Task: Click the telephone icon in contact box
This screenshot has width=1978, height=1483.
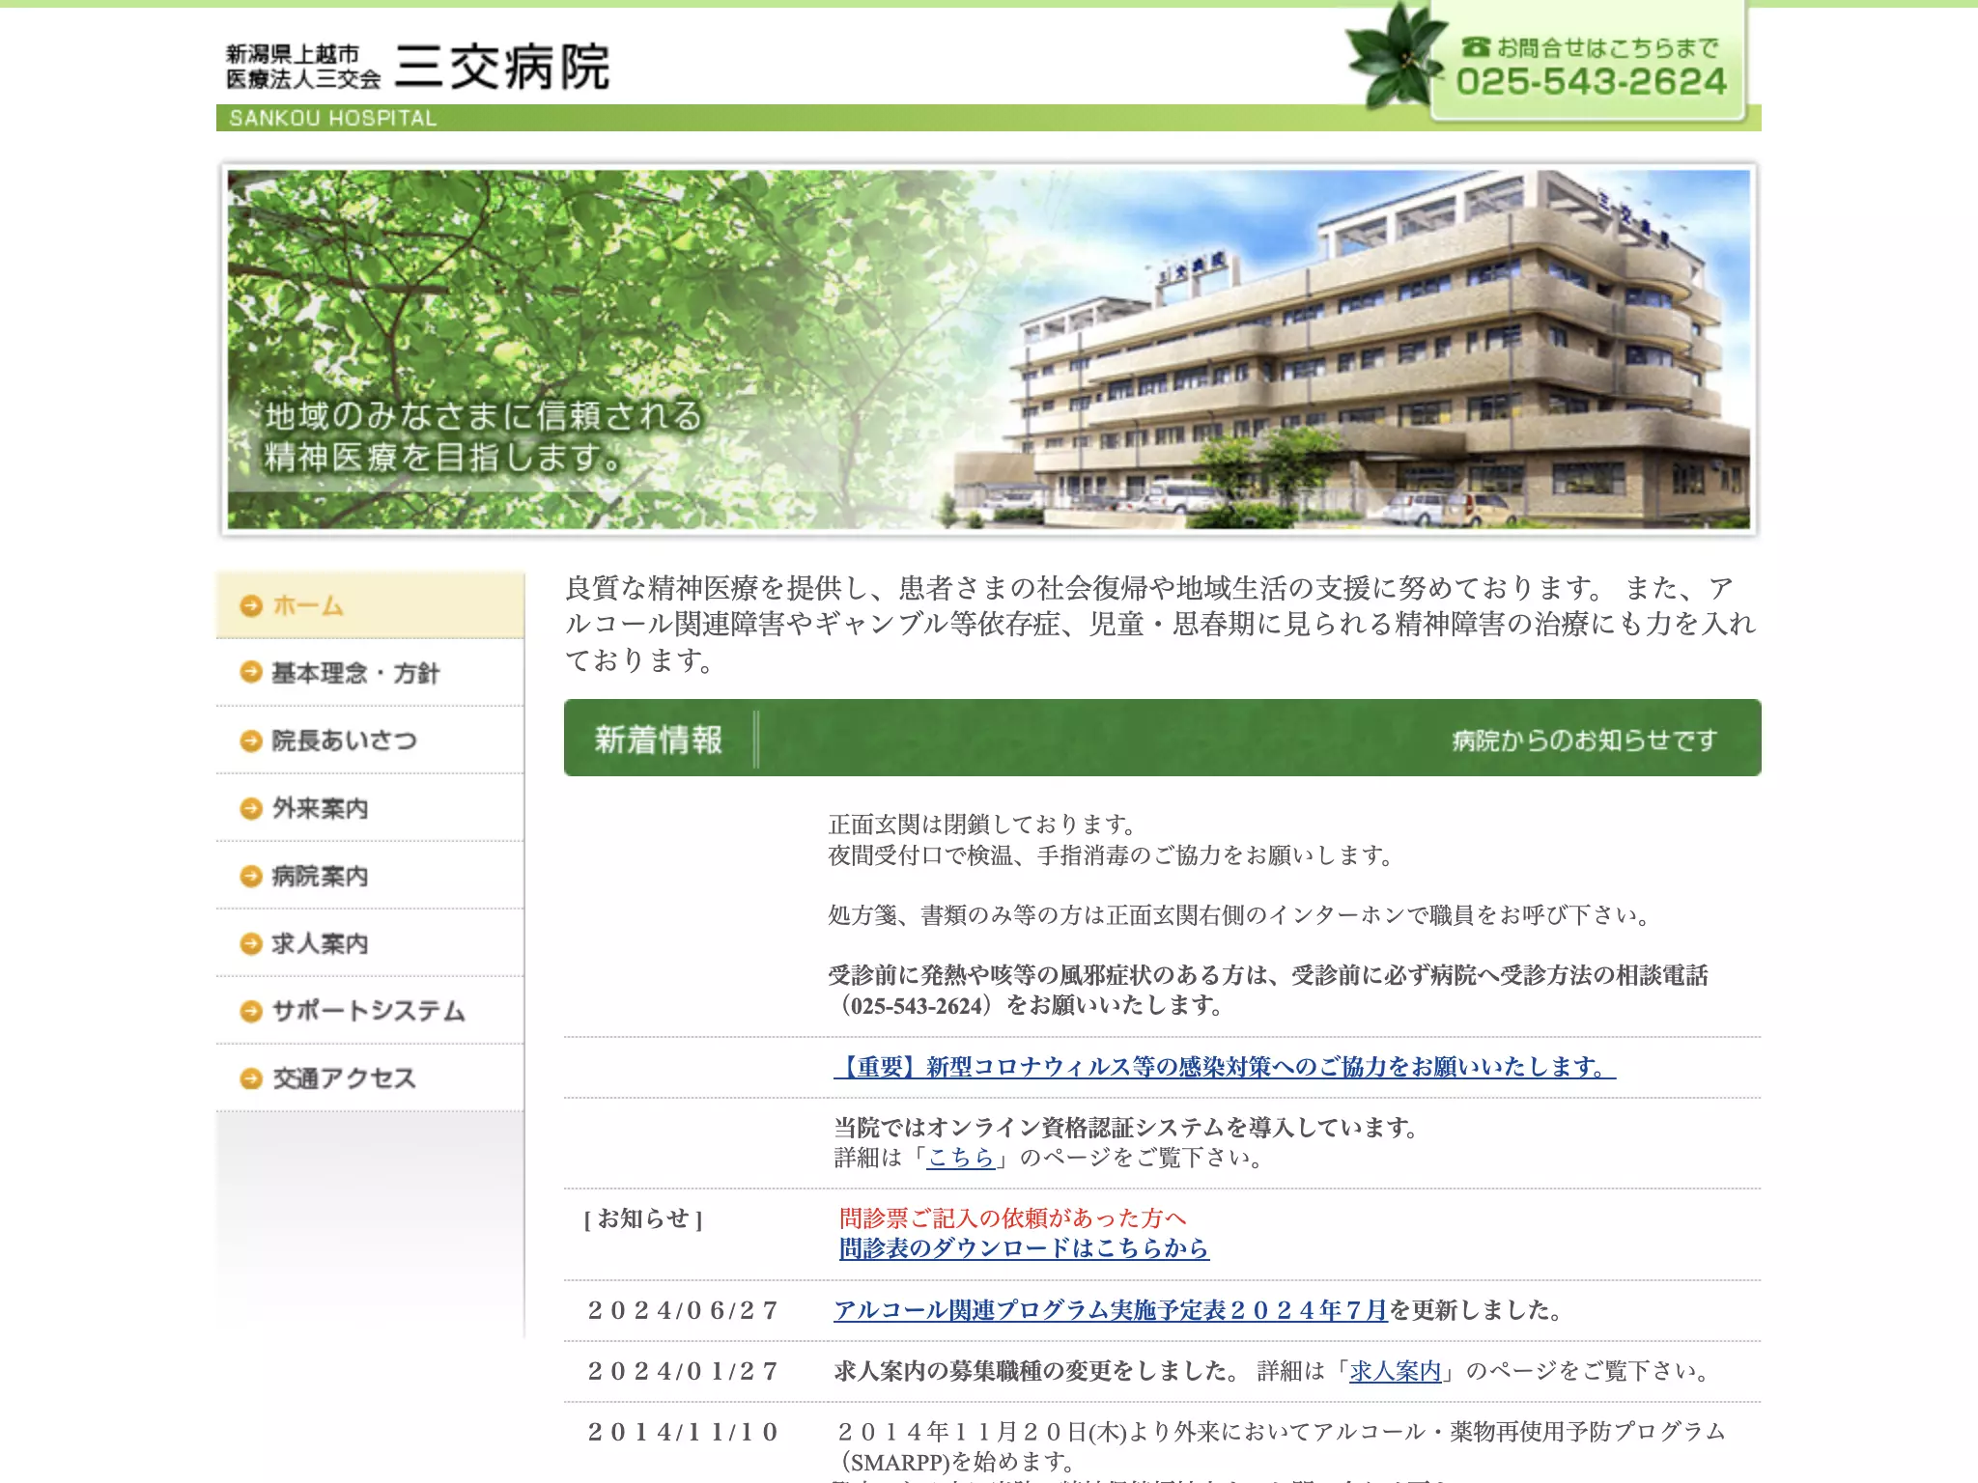Action: 1476,46
